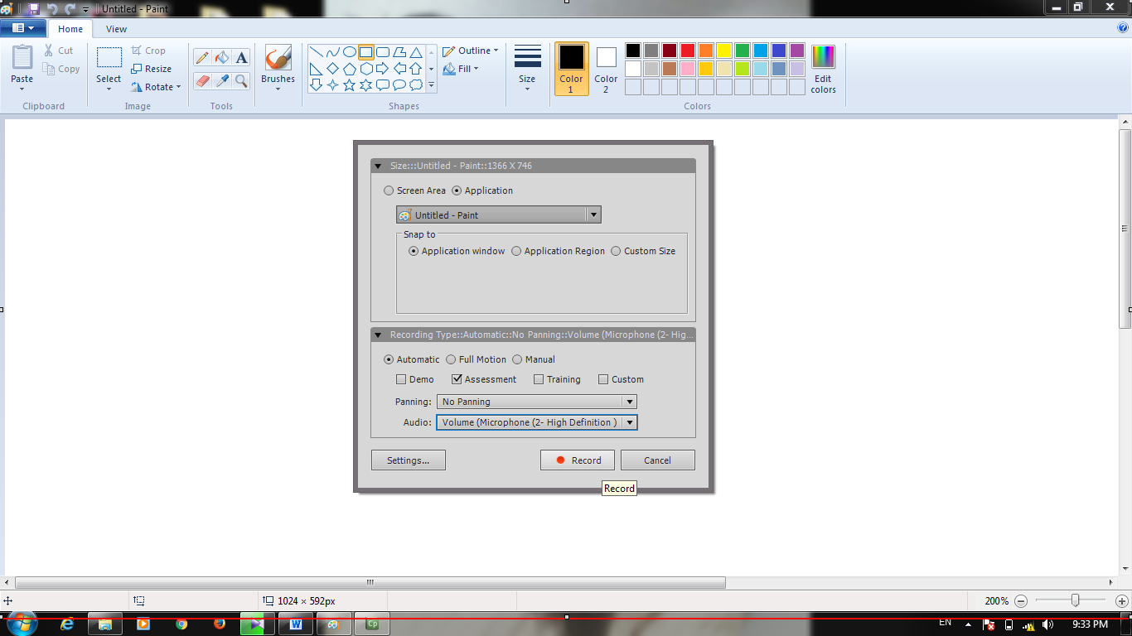Image resolution: width=1132 pixels, height=636 pixels.
Task: Open the Customize Quick Access Toolbar arrow
Action: point(85,10)
